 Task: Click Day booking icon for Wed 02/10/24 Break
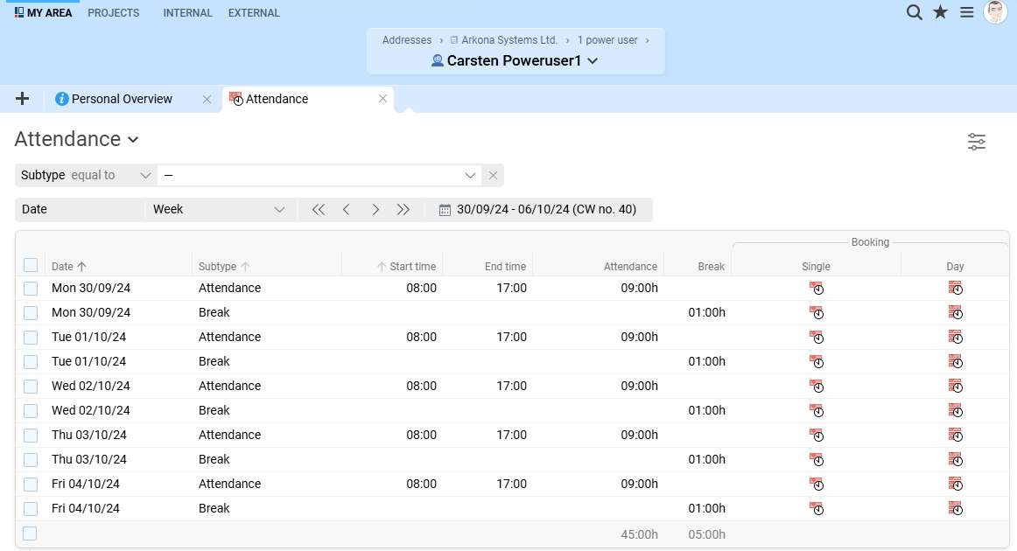point(956,411)
